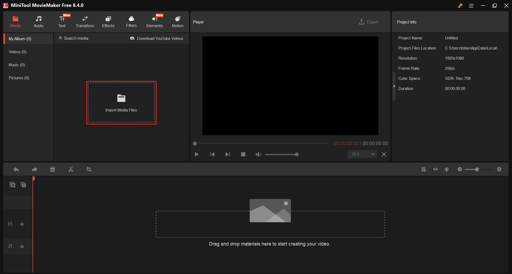Mute the player volume icon

[x=258, y=154]
